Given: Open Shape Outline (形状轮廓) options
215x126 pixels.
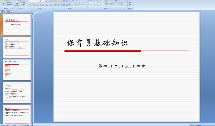Looking at the screenshot, I should (120, 2).
